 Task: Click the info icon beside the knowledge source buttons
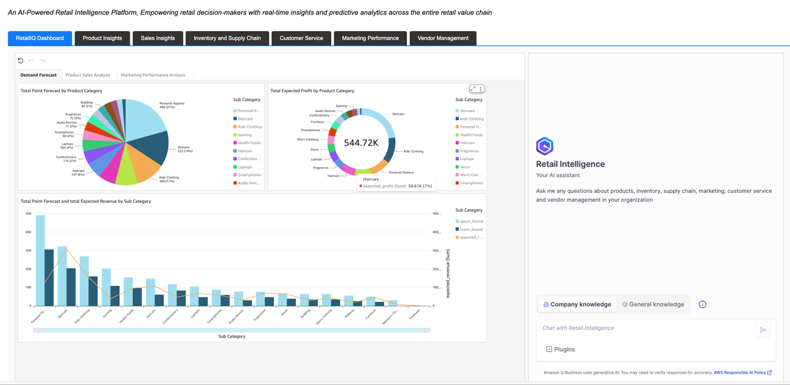coord(702,304)
